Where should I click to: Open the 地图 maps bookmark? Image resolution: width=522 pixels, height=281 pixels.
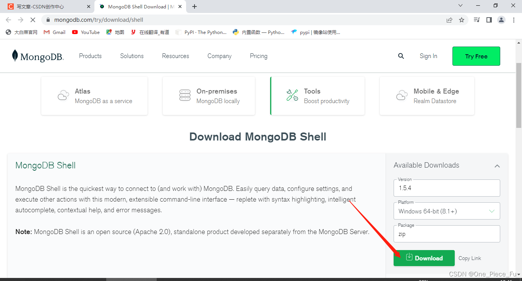(115, 32)
